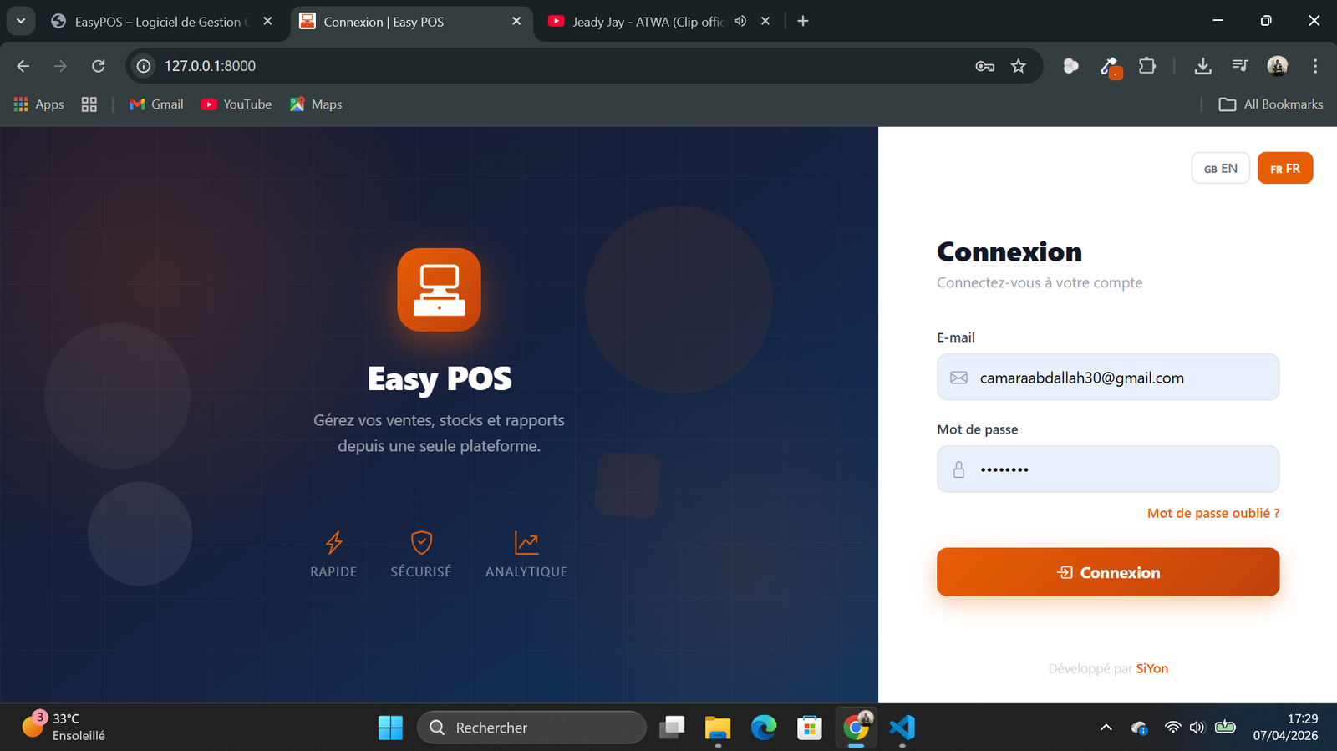Focus the E-mail input field
Image resolution: width=1337 pixels, height=751 pixels.
coord(1108,377)
